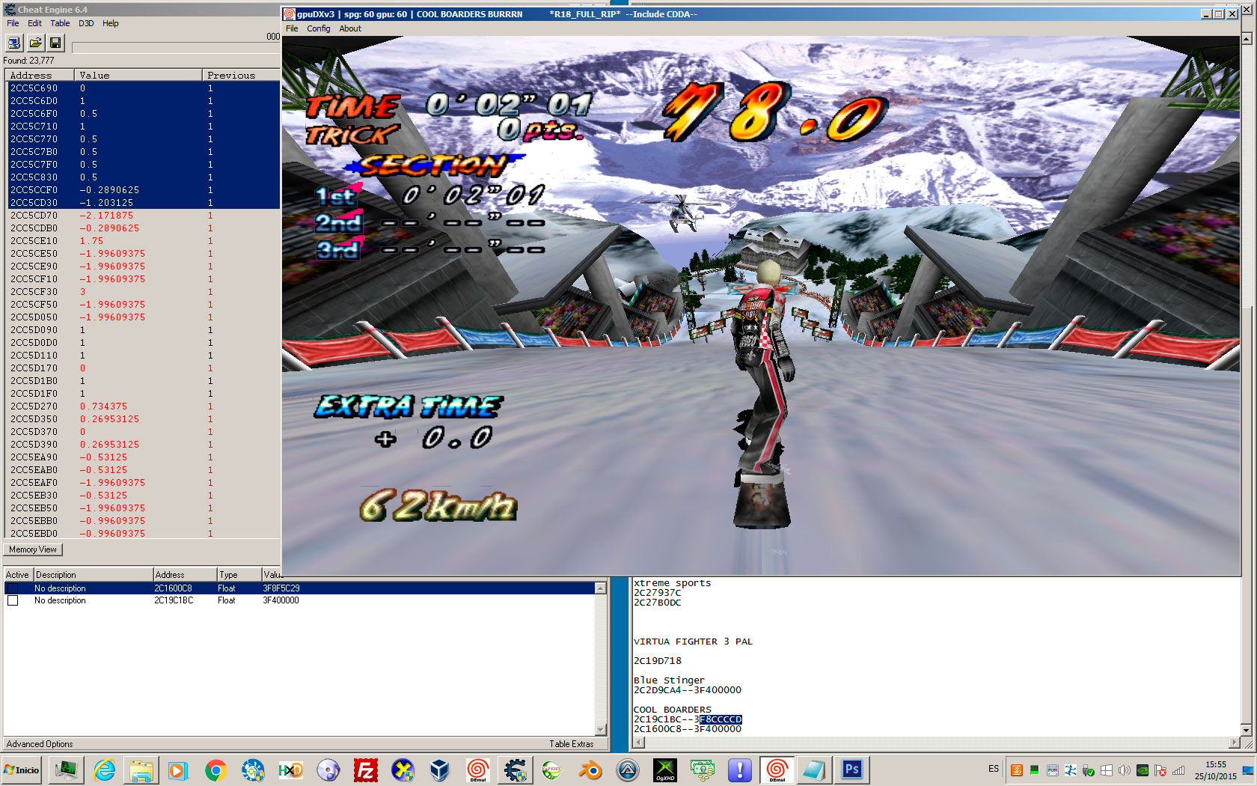The image size is (1257, 786).
Task: Open process list icon in Cheat Engine toolbar
Action: coord(13,43)
